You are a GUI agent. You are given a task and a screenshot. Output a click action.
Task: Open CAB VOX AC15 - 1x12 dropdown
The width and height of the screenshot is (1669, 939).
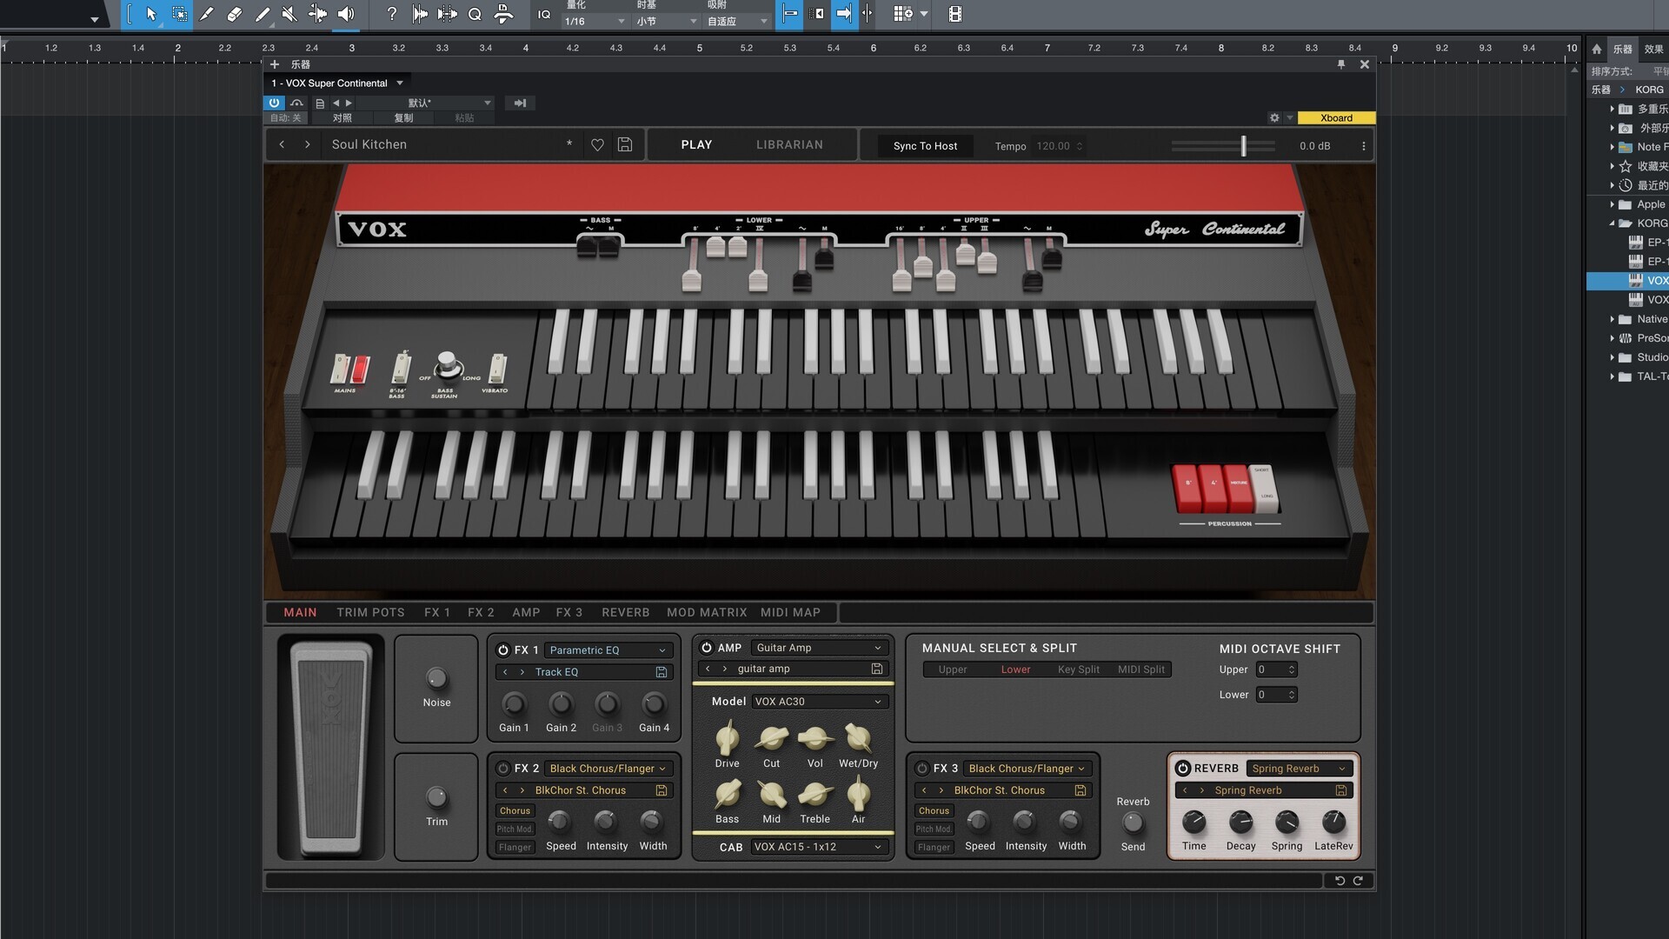coord(818,847)
